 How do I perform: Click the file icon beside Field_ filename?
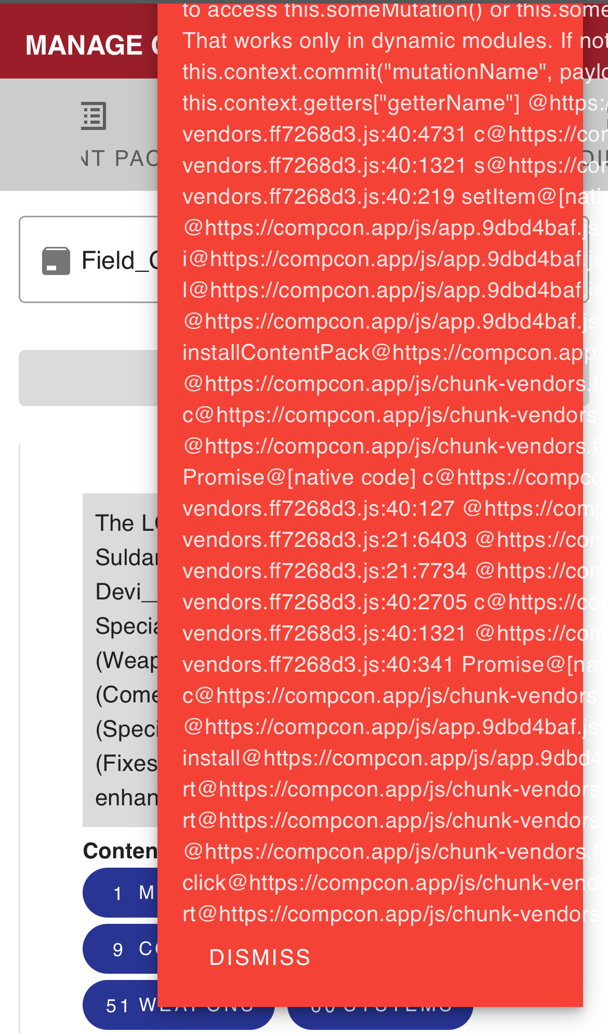(56, 260)
